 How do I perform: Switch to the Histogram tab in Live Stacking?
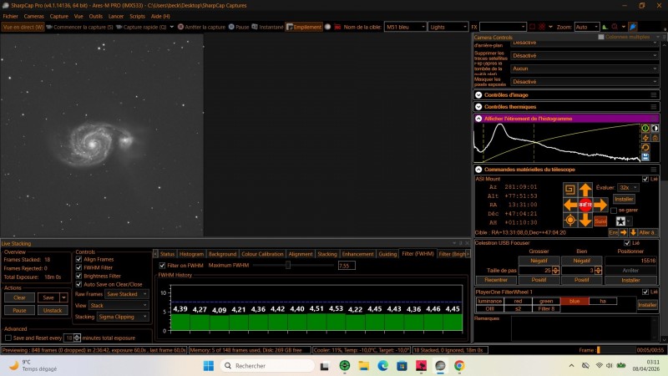pyautogui.click(x=191, y=254)
